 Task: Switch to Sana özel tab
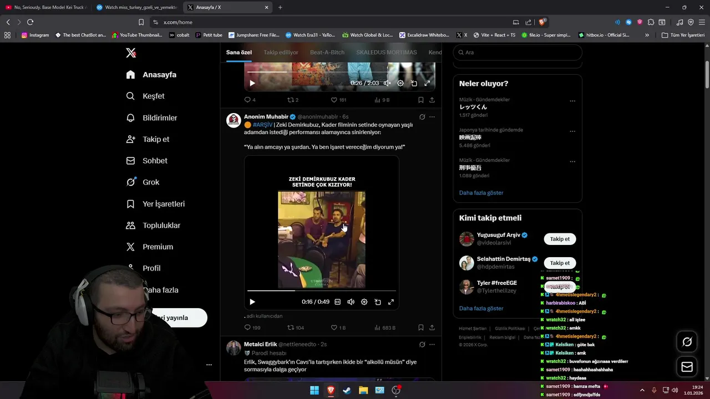pyautogui.click(x=239, y=52)
